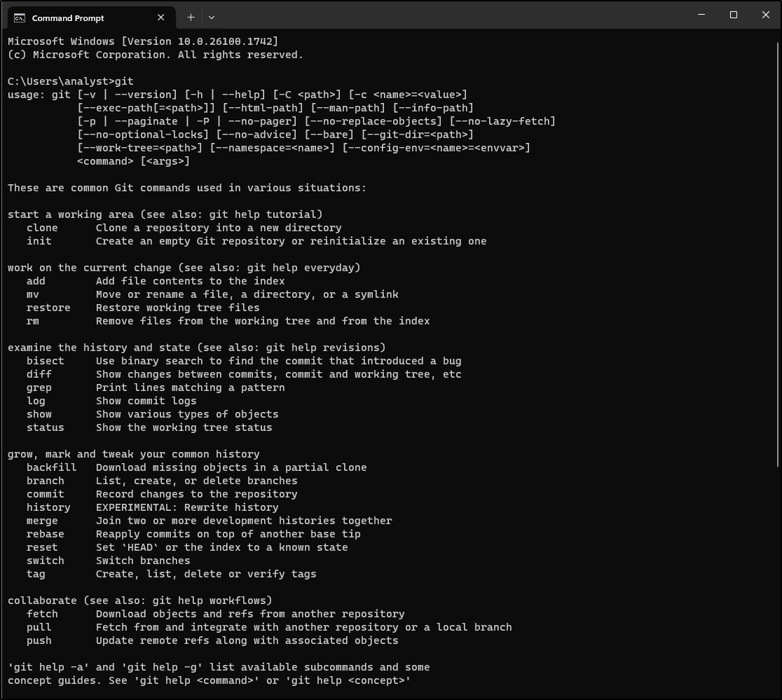782x700 pixels.
Task: Click the 'init' command row
Action: [x=256, y=241]
